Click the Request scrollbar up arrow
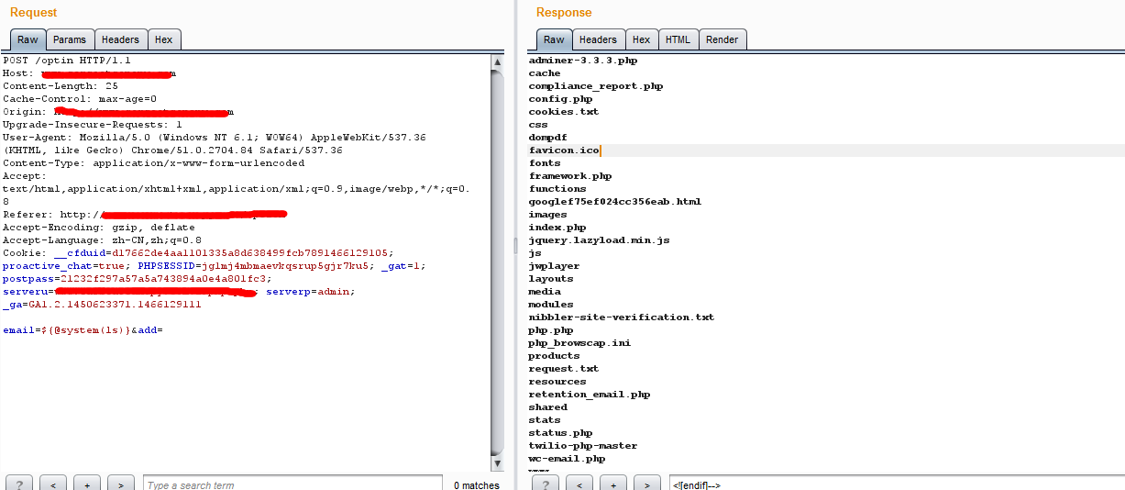 click(x=498, y=62)
